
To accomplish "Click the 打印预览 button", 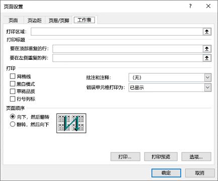I will pyautogui.click(x=161, y=157).
